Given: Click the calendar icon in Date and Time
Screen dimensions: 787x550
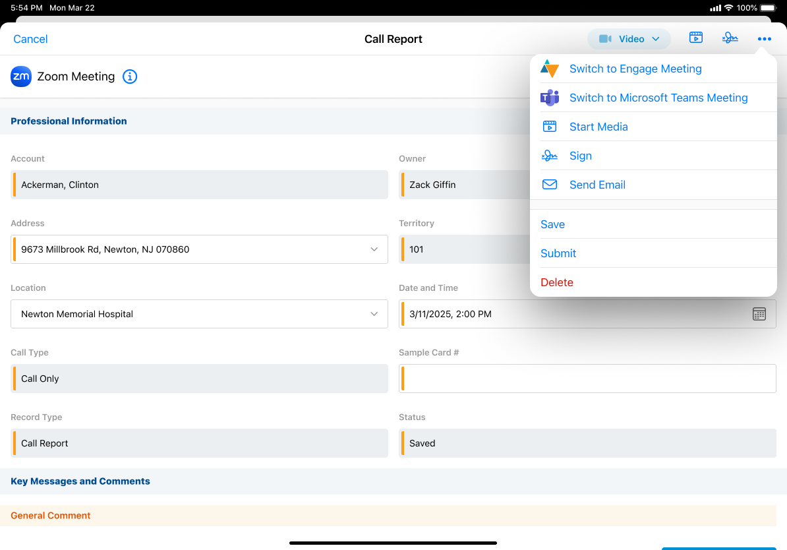Looking at the screenshot, I should click(x=759, y=314).
